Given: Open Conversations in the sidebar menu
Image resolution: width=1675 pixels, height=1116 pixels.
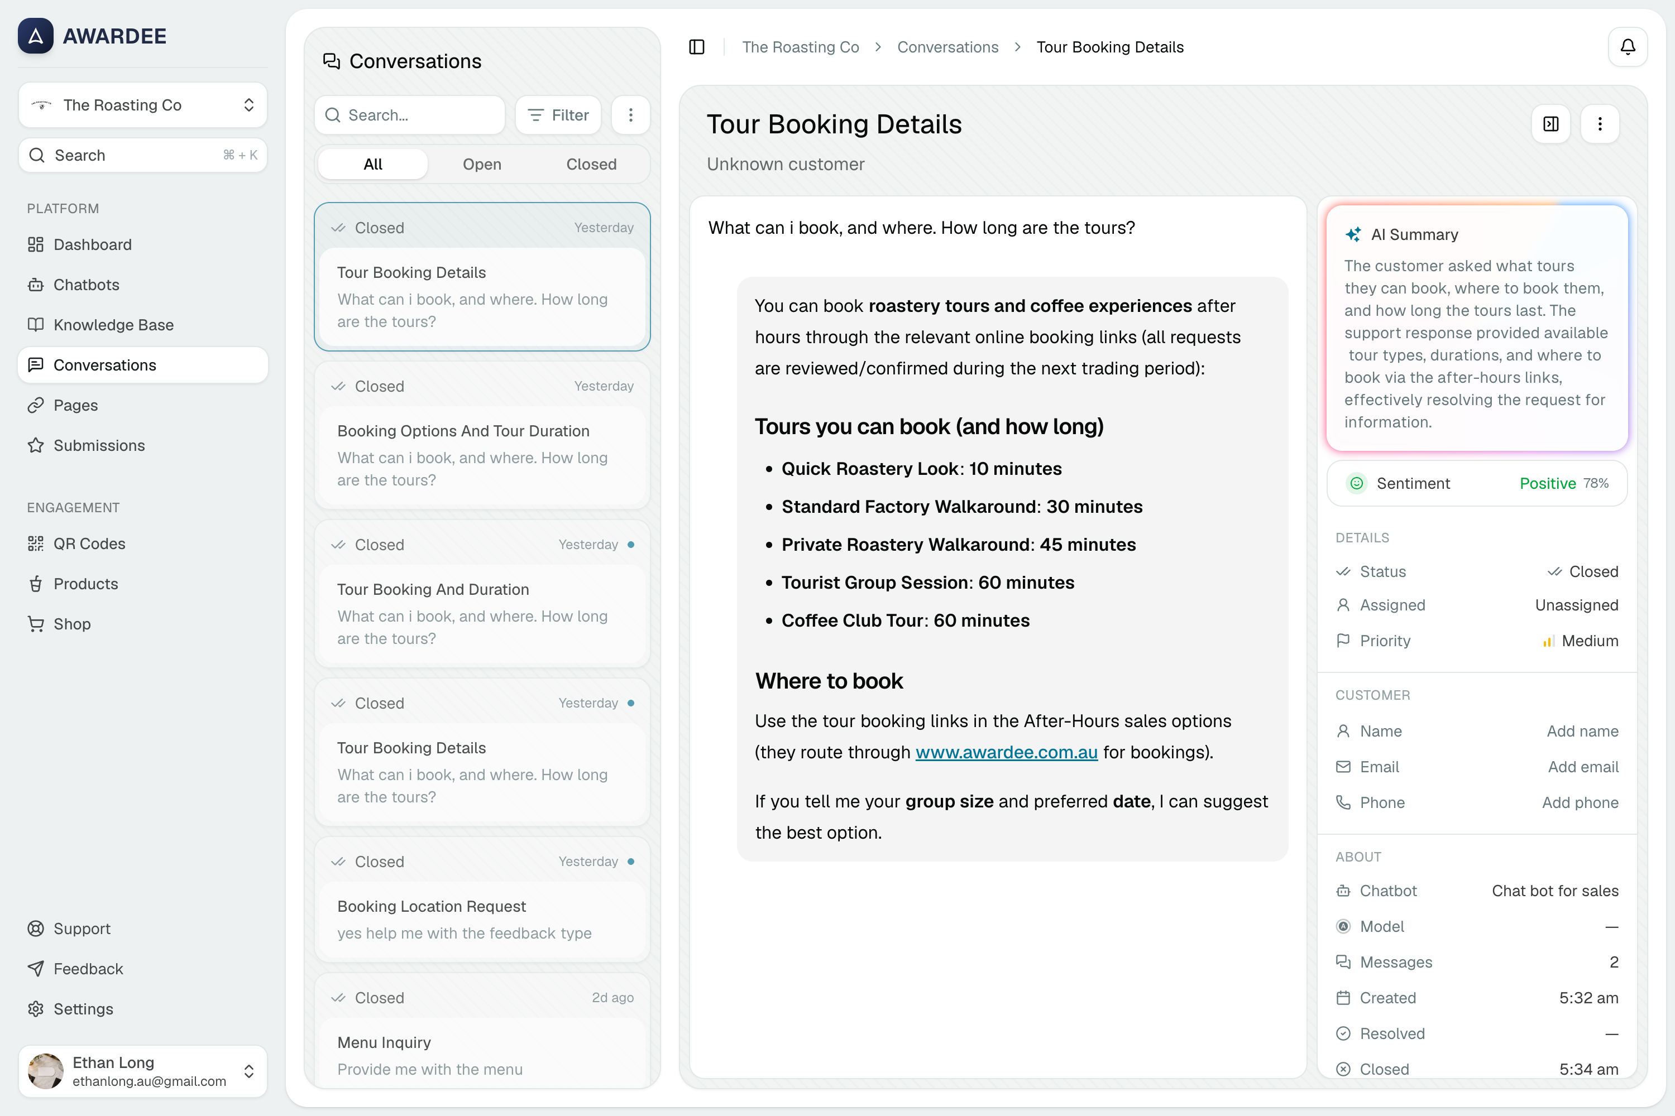Looking at the screenshot, I should tap(142, 365).
